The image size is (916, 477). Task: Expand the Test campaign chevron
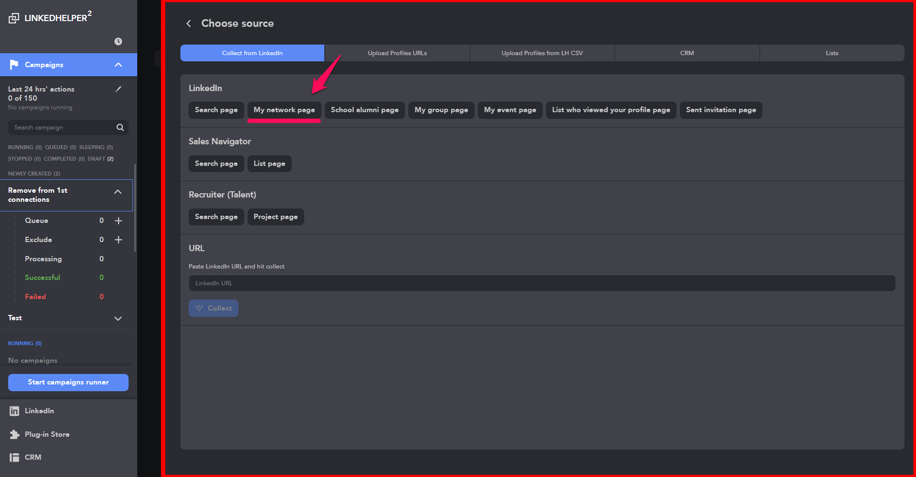coord(118,318)
